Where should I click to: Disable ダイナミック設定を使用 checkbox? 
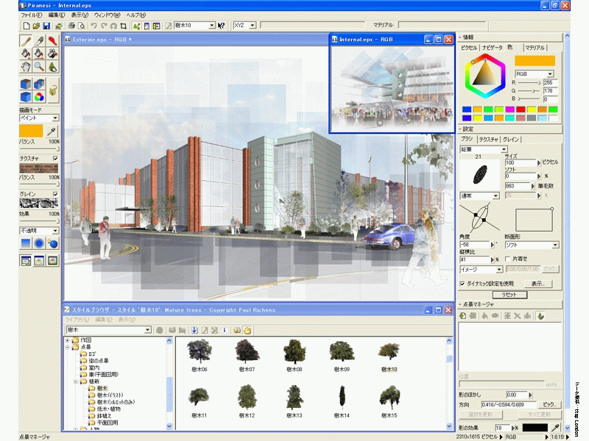point(462,283)
